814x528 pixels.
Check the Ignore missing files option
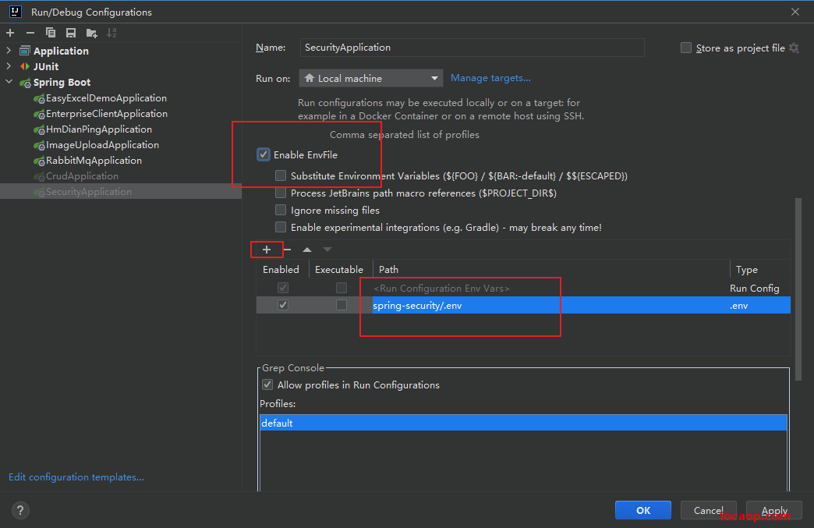pos(281,210)
